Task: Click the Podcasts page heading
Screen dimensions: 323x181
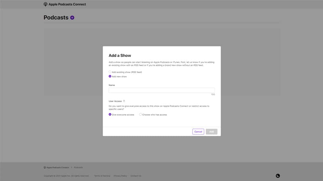Action: [56, 18]
